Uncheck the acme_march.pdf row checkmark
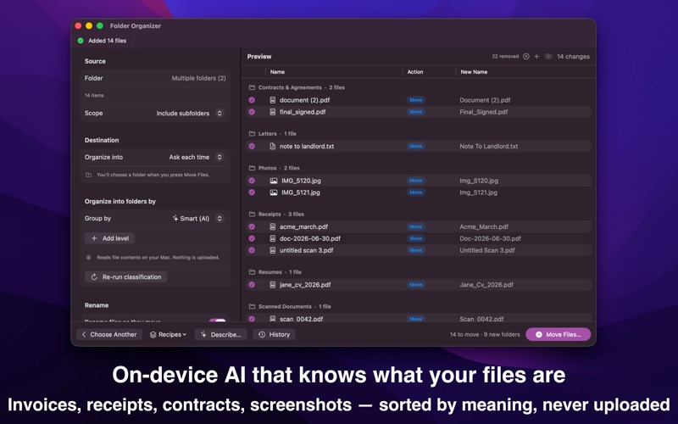 tap(252, 226)
